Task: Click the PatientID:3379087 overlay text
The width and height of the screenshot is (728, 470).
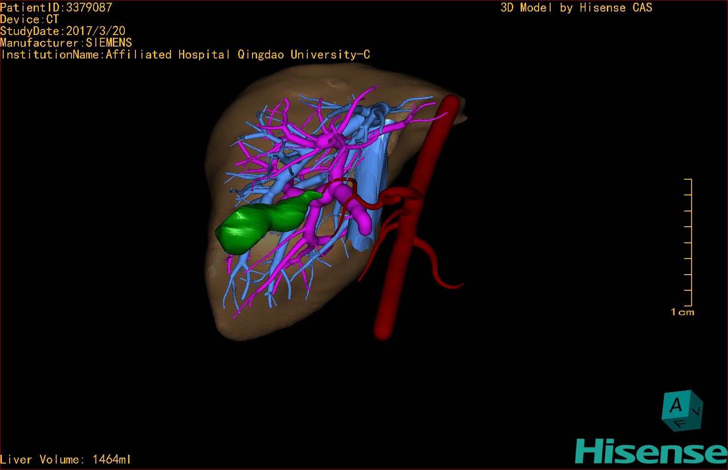Action: (56, 7)
